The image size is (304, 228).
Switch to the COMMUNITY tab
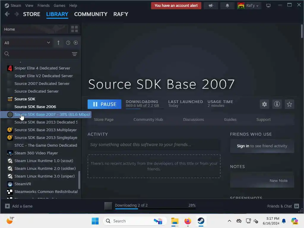pyautogui.click(x=91, y=14)
